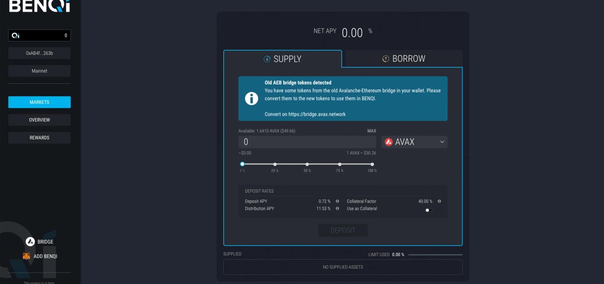
Task: Click Deposit APY info icon
Action: [x=337, y=201]
